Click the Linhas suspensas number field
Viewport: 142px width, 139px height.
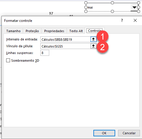pos(45,53)
